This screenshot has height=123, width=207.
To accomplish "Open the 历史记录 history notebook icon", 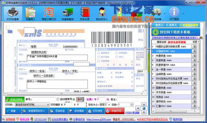I will tap(85, 13).
